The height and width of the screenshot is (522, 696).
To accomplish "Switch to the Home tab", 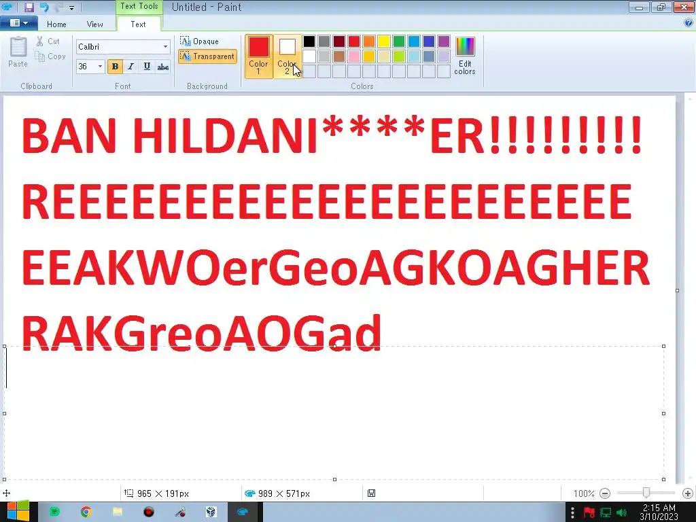I will 56,24.
